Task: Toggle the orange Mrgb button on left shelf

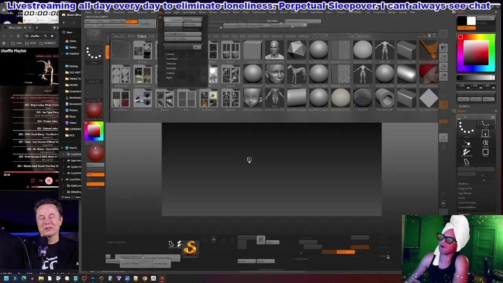Action: point(95,174)
